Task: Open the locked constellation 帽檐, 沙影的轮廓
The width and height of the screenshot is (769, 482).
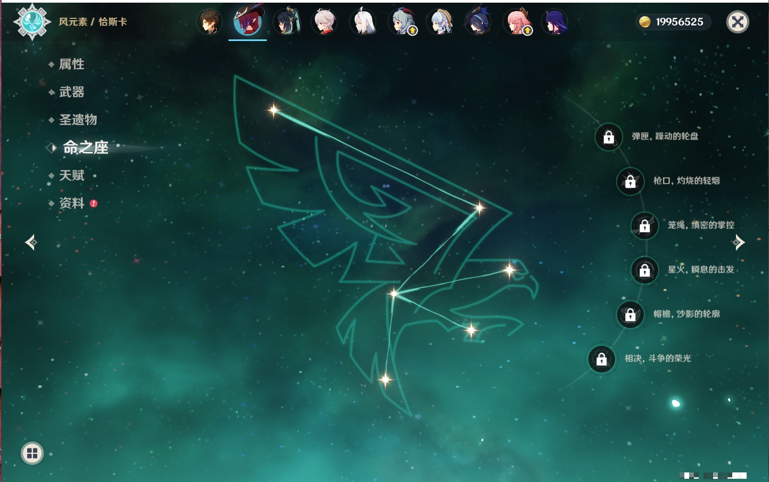Action: click(631, 314)
